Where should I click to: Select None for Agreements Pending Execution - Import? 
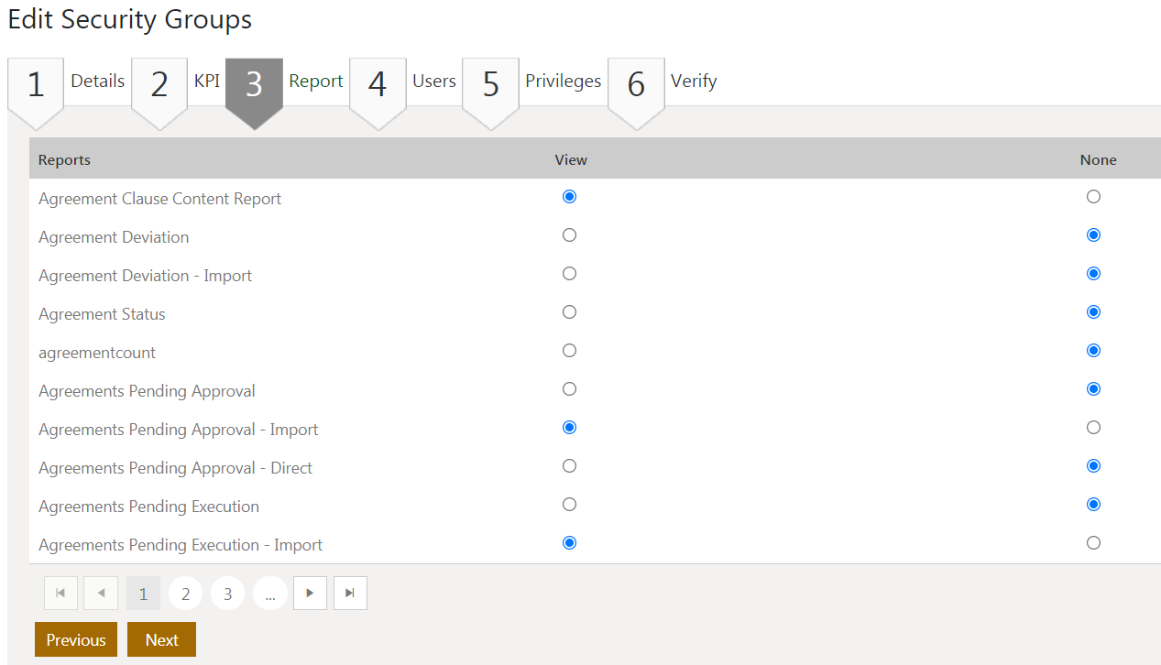click(x=1093, y=543)
